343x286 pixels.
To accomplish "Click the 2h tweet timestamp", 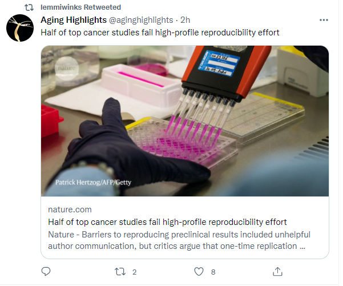I will (185, 20).
